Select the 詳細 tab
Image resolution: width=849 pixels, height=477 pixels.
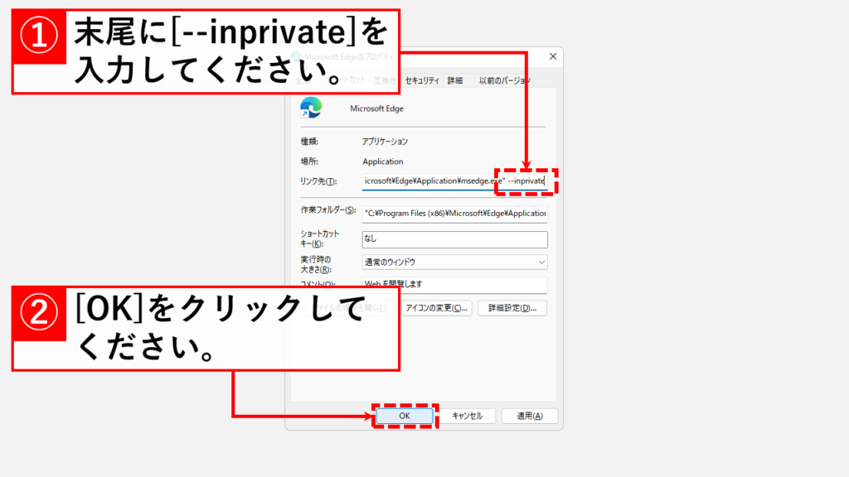coord(455,80)
